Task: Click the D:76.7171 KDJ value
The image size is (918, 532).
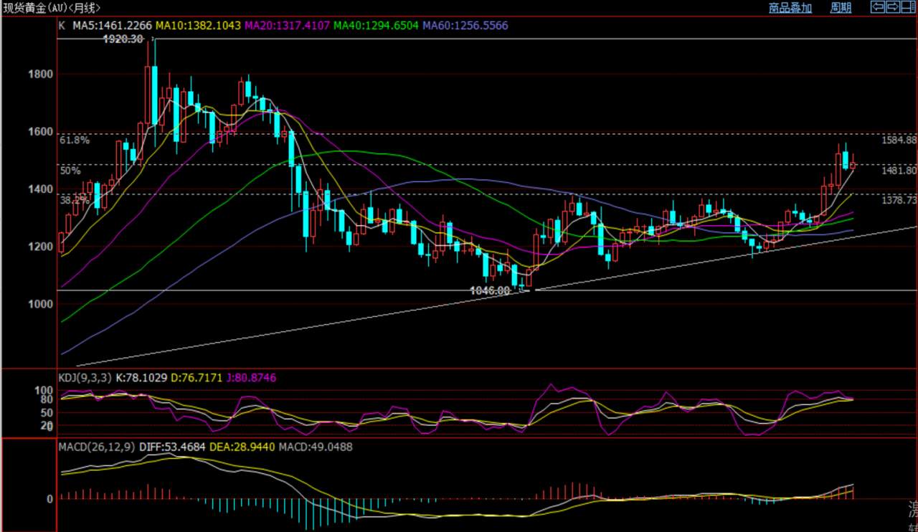Action: [x=197, y=377]
